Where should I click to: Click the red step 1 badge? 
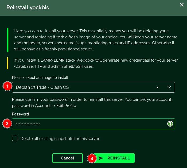point(7,86)
